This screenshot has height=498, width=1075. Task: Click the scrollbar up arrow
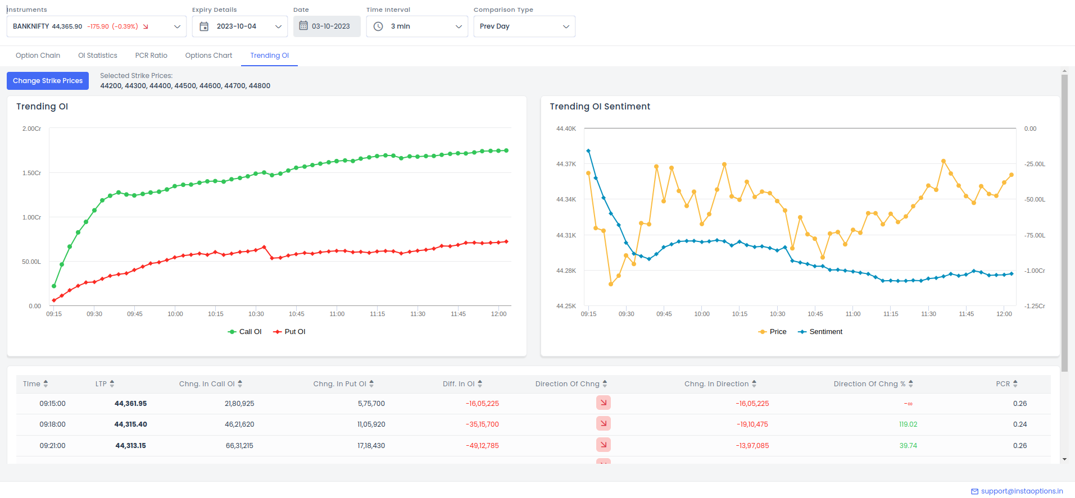coord(1064,71)
